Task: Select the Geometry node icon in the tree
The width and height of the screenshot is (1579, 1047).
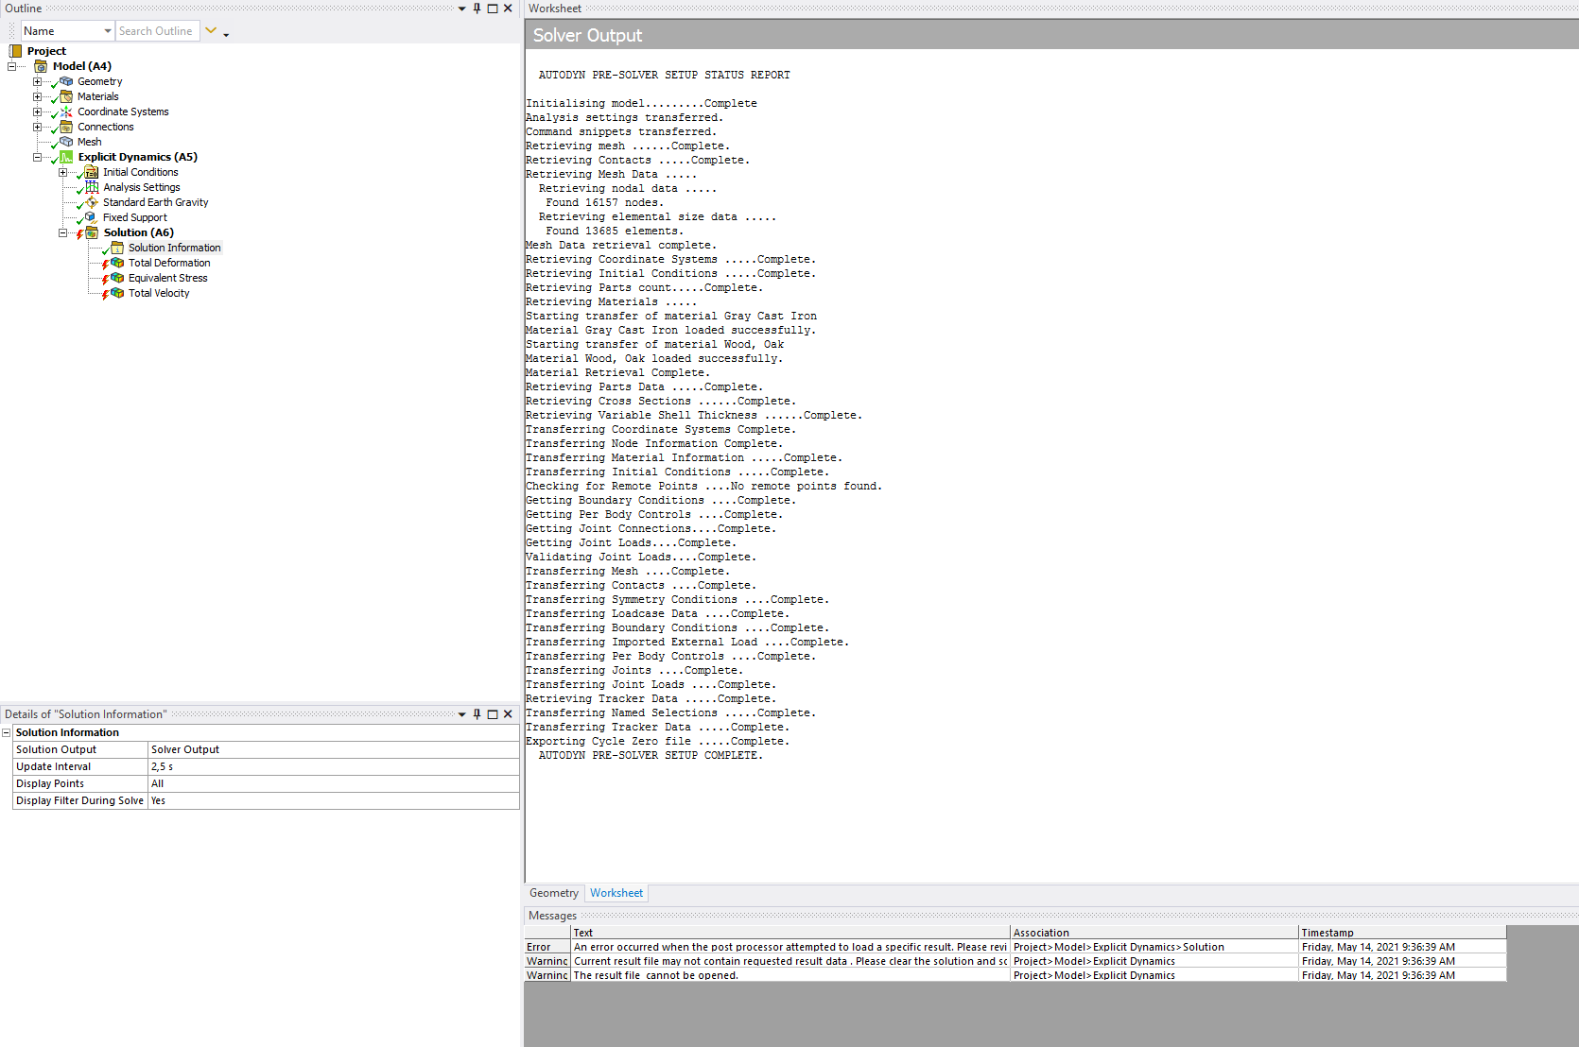Action: pyautogui.click(x=66, y=81)
